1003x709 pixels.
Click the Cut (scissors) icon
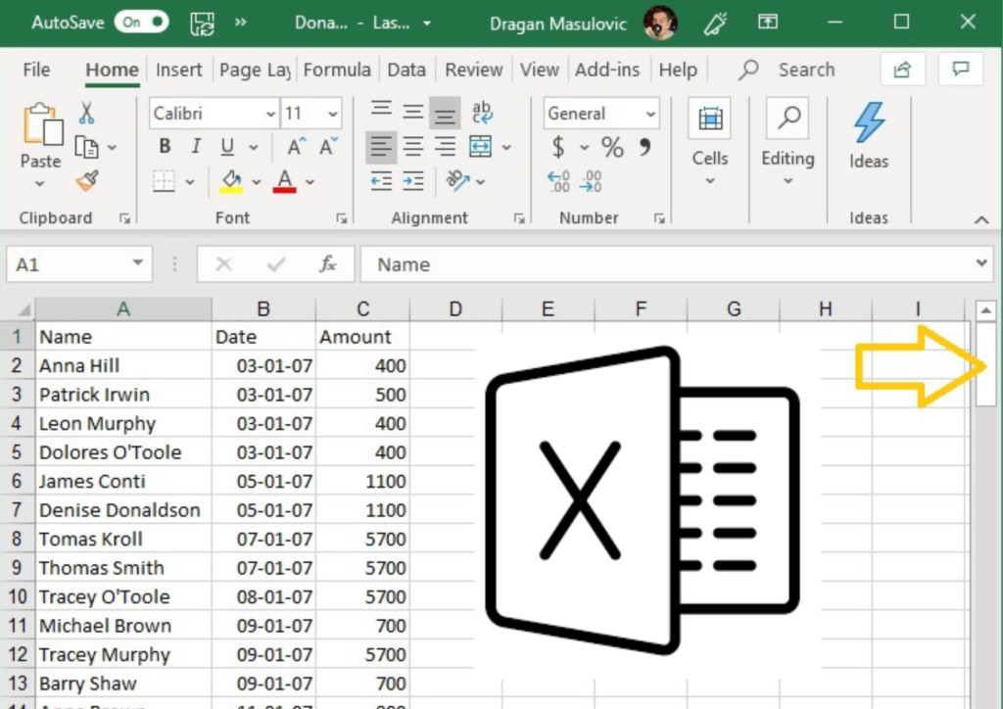pos(86,112)
